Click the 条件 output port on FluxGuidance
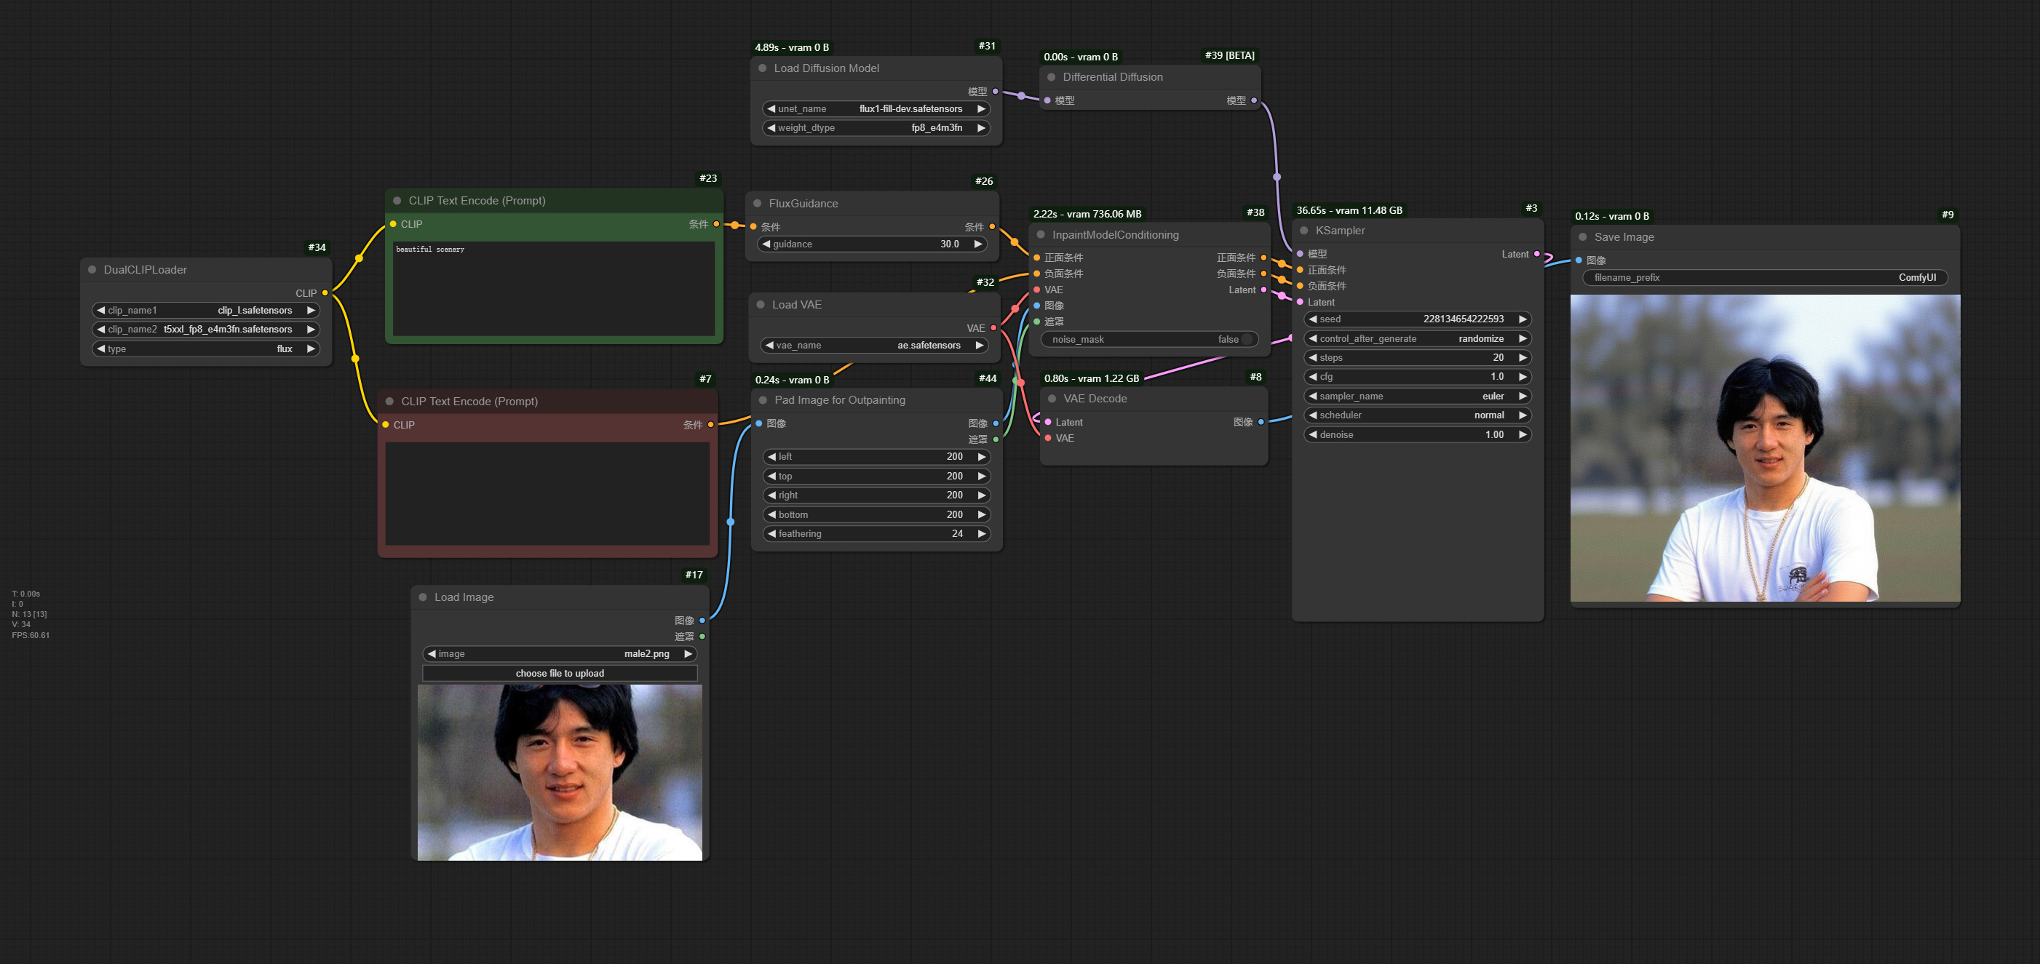 click(x=993, y=226)
